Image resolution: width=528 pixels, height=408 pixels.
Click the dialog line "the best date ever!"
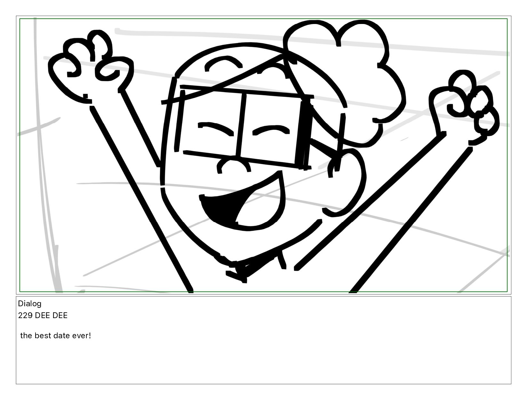[56, 336]
